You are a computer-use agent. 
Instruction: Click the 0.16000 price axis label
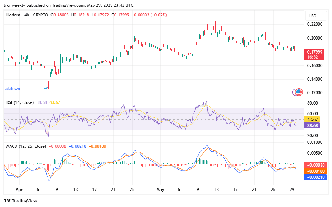pyautogui.click(x=315, y=66)
